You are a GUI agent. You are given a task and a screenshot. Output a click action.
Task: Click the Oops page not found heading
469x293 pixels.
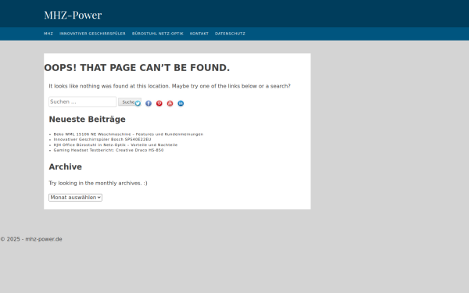(x=137, y=68)
